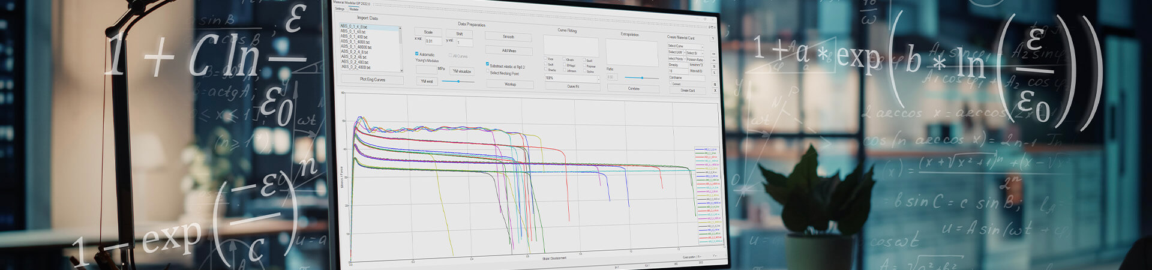Viewport: 1152px width, 270px height.
Task: Adjust the extrapolation Ratio slider
Action: pos(642,77)
